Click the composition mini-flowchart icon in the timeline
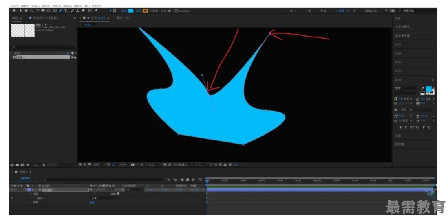 pos(169,179)
